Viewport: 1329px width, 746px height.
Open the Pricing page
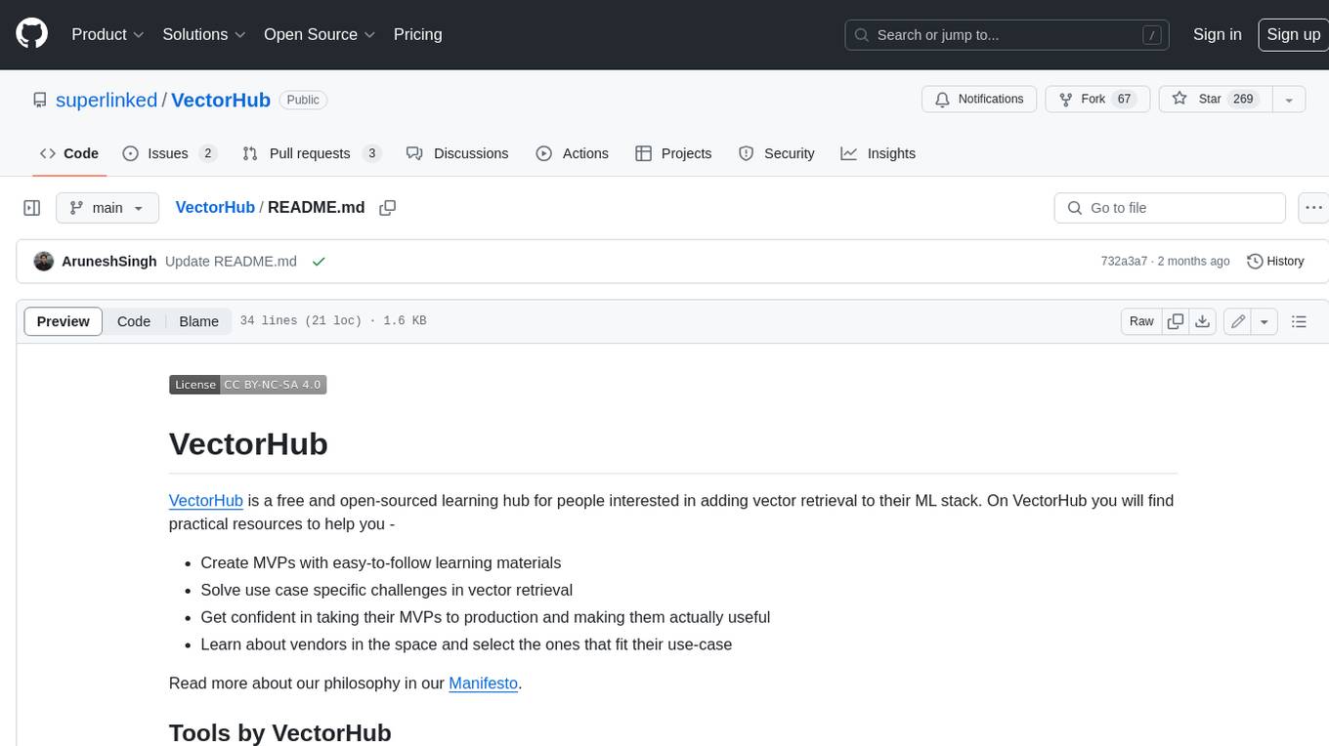tap(417, 34)
